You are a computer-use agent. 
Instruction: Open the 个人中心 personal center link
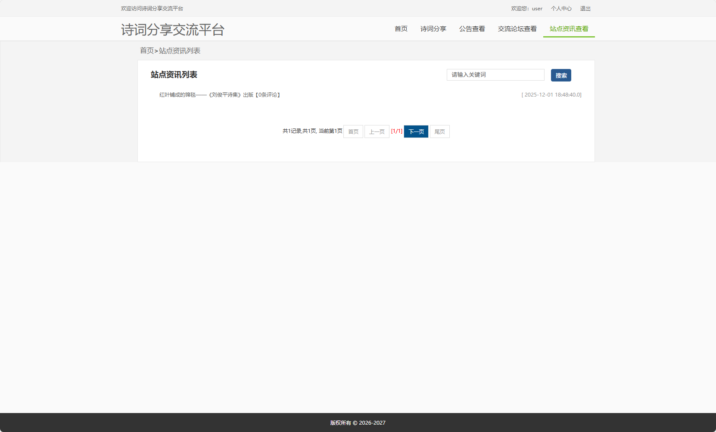[561, 8]
